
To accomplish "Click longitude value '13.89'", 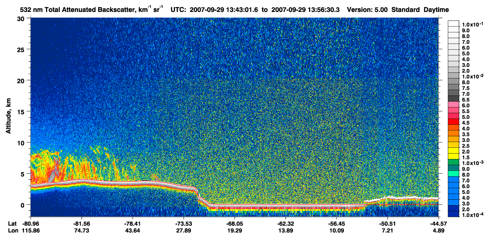I will click(x=285, y=231).
